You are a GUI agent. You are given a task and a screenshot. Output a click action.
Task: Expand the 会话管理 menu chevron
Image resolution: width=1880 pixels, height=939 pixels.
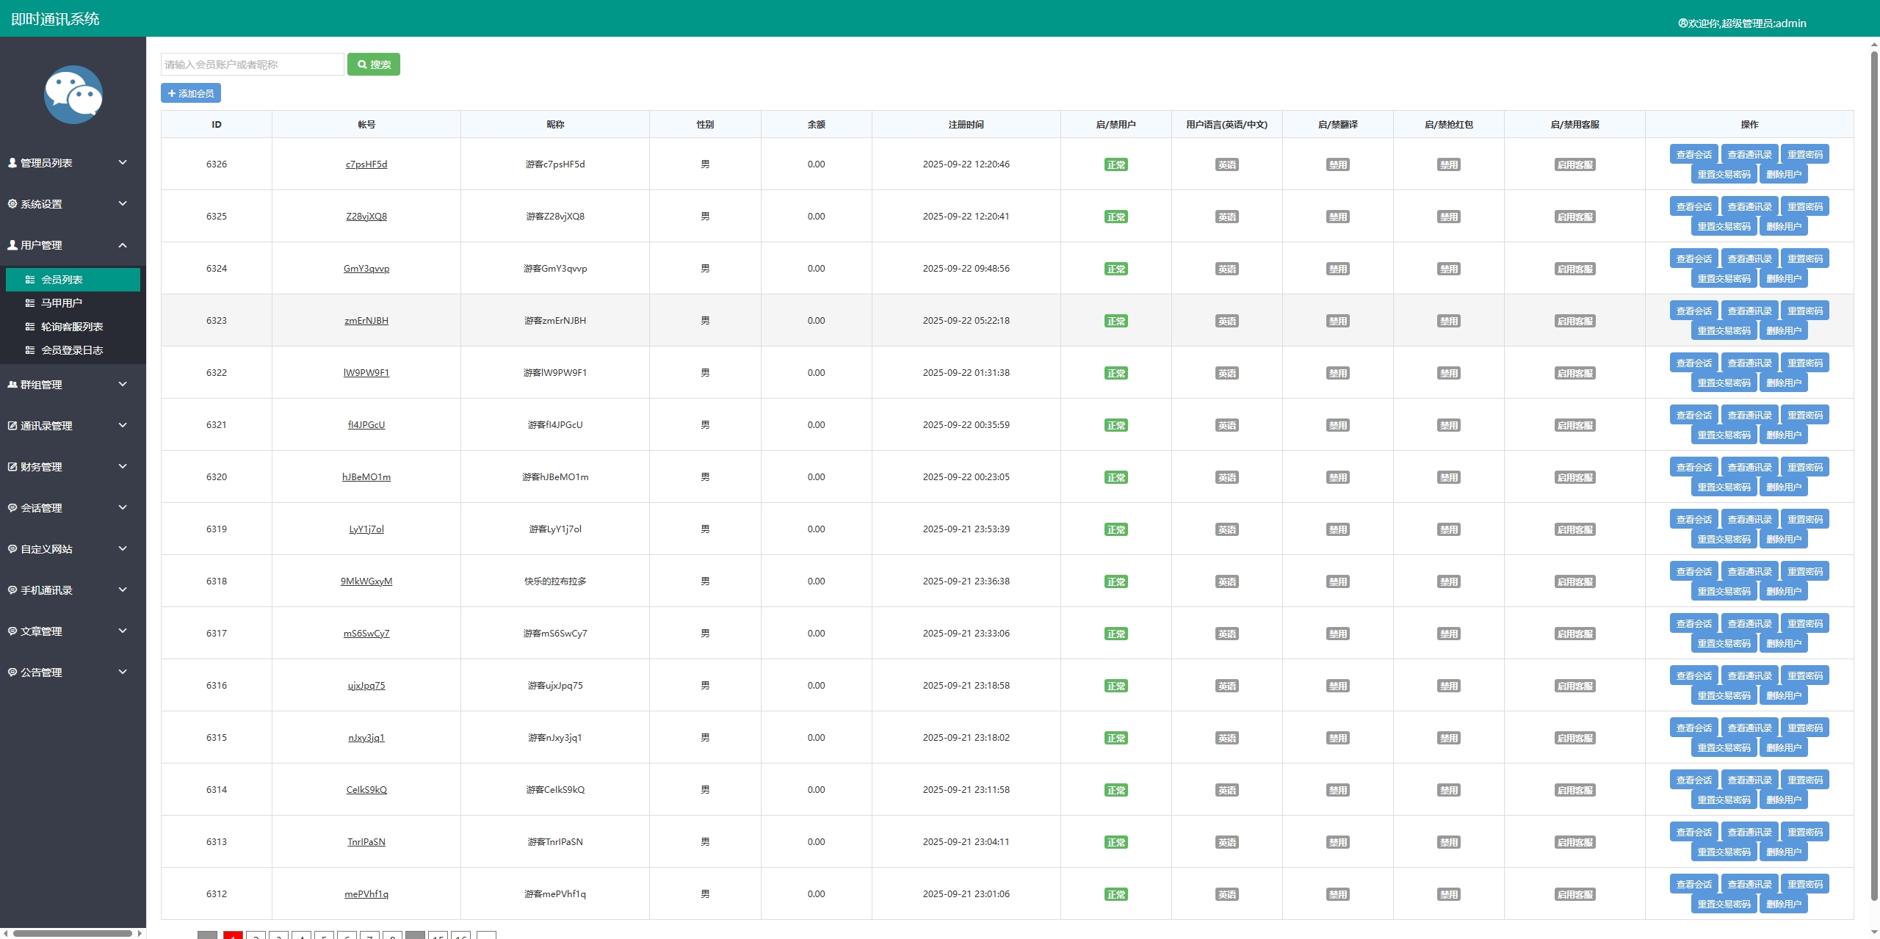123,507
